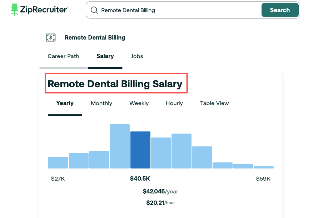The height and width of the screenshot is (218, 333).
Task: Select the dollar bill icon near page title
Action: click(51, 37)
